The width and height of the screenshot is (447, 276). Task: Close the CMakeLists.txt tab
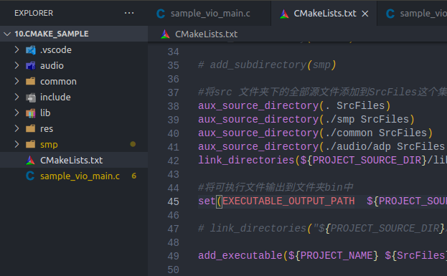(x=365, y=14)
